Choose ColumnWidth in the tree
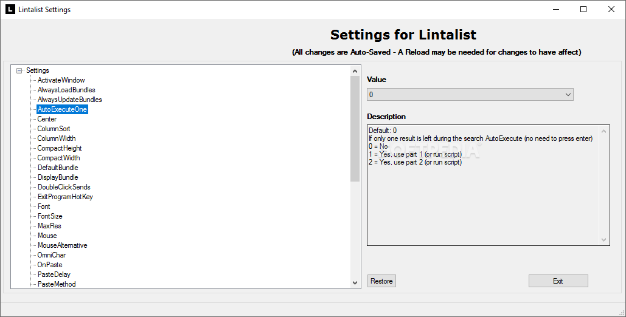This screenshot has height=317, width=626. click(x=57, y=138)
